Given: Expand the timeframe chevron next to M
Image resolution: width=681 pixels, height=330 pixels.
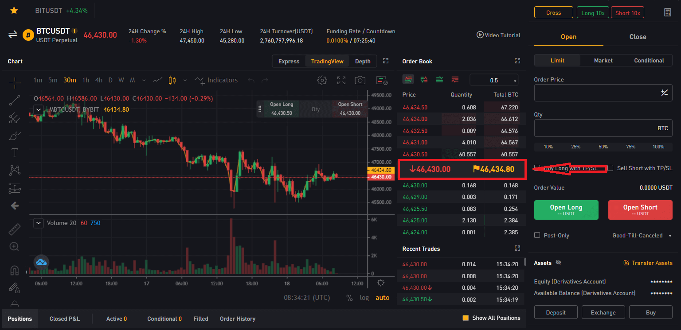Looking at the screenshot, I should click(x=143, y=80).
